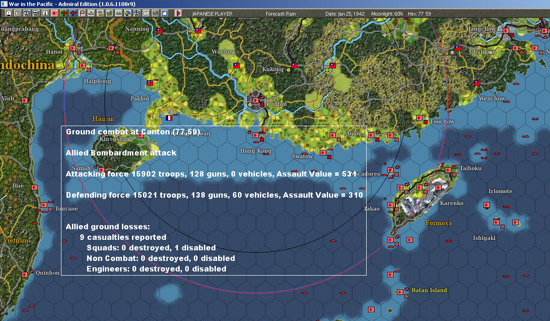Viewport: 550px width, 321px height.
Task: Click the red play arrow end-turn icon
Action: [178, 13]
